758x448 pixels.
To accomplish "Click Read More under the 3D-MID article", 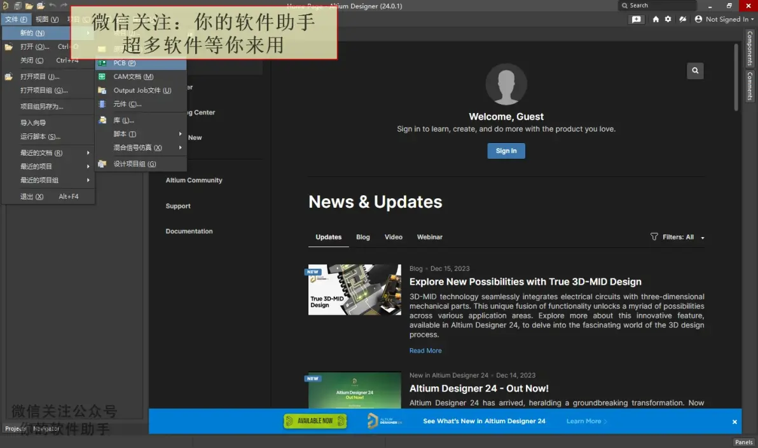I will (x=425, y=350).
